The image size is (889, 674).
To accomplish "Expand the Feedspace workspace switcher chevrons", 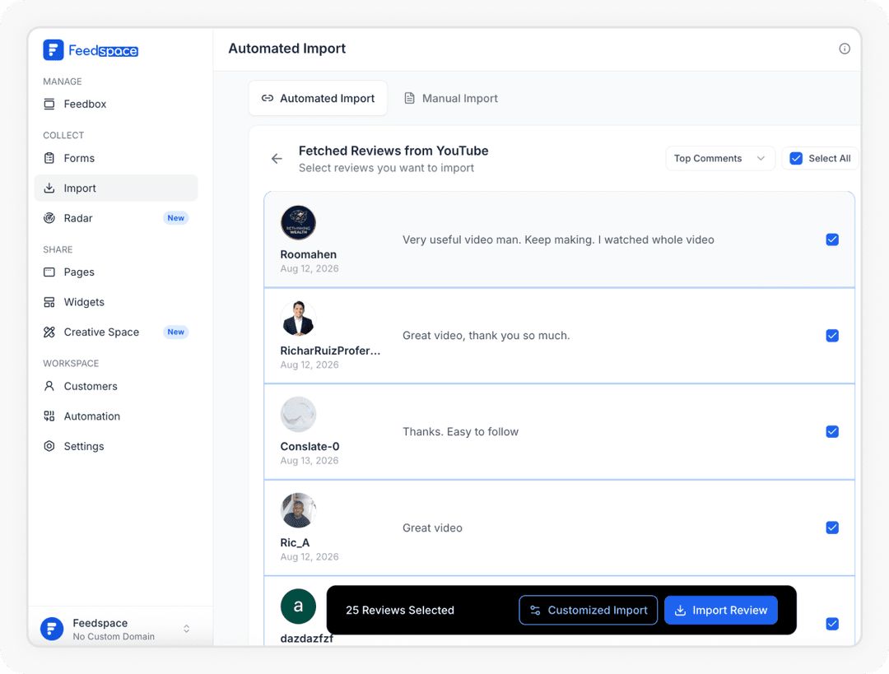I will 187,629.
